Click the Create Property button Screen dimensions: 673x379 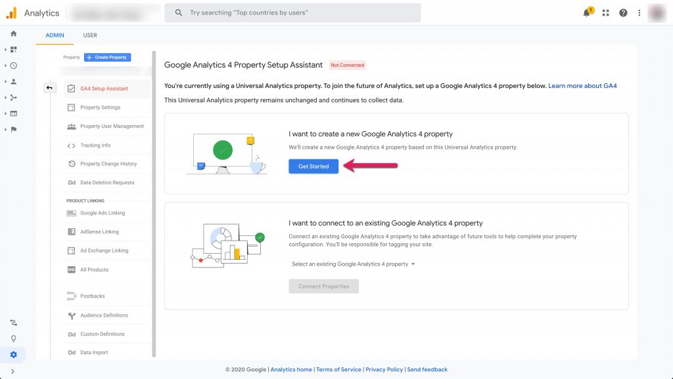(x=107, y=58)
